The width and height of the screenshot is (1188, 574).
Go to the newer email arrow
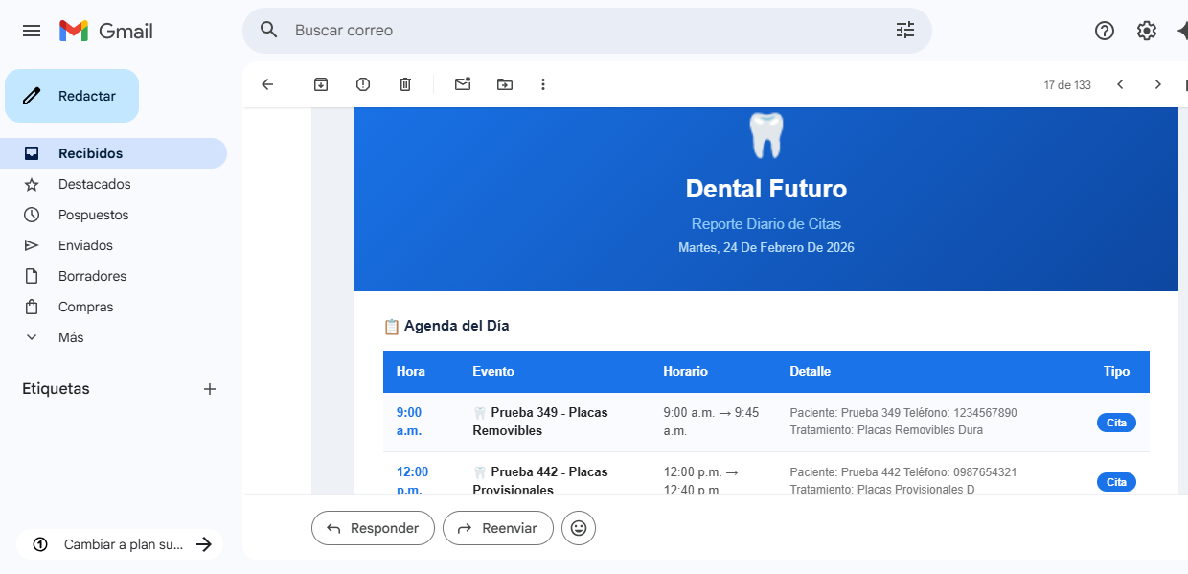tap(1120, 84)
